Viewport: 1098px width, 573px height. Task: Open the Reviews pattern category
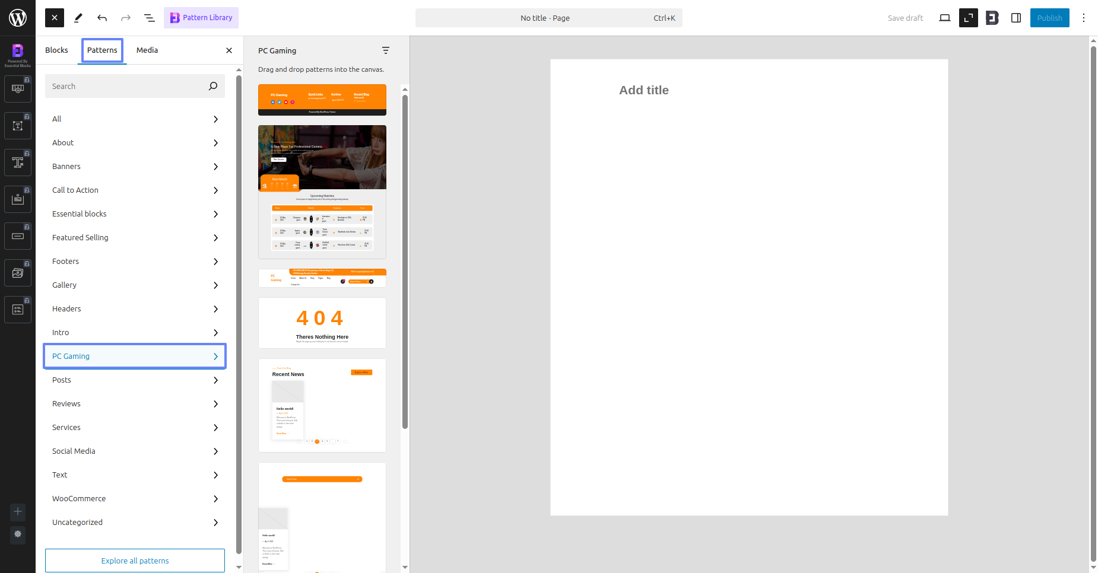pyautogui.click(x=135, y=404)
